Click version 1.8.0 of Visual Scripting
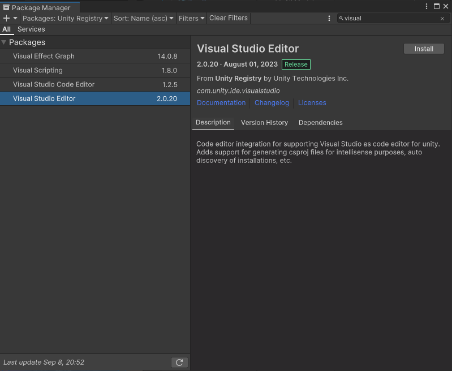The height and width of the screenshot is (371, 452). [169, 70]
